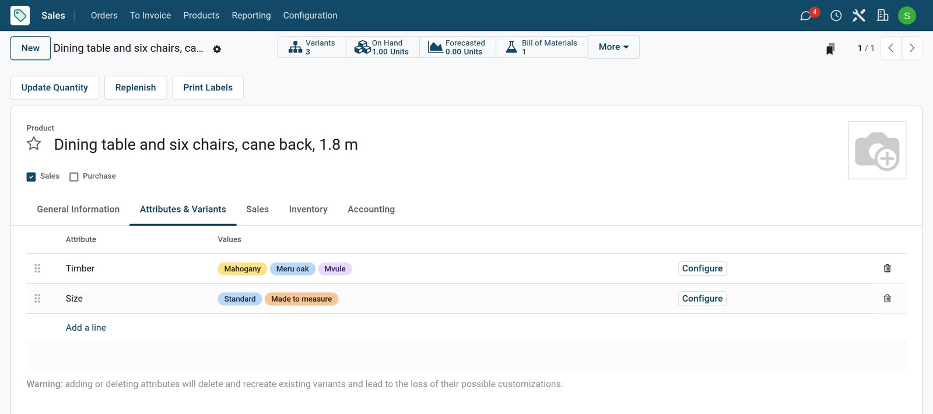
Task: Open the Sales app home icon
Action: point(20,15)
